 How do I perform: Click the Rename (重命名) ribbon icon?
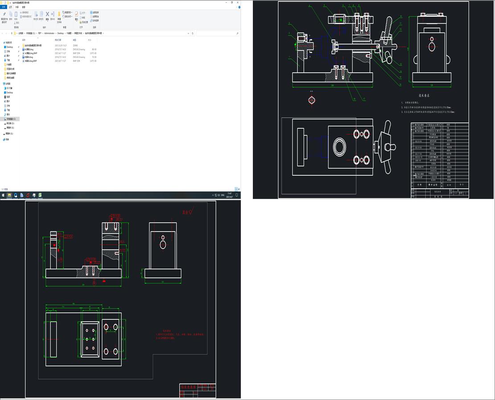pos(53,16)
